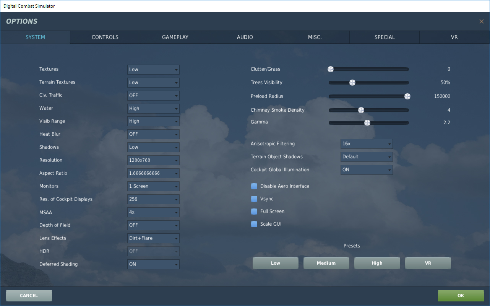
Task: Switch to the VR tab
Action: 454,37
